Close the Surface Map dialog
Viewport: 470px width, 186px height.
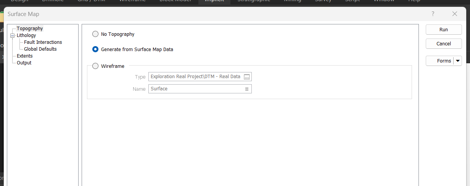pos(454,14)
